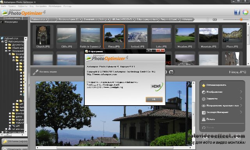Image resolution: width=250 pixels, height=150 pixels.
Task: Adjust the thumbnail size slider handle
Action: [241, 19]
